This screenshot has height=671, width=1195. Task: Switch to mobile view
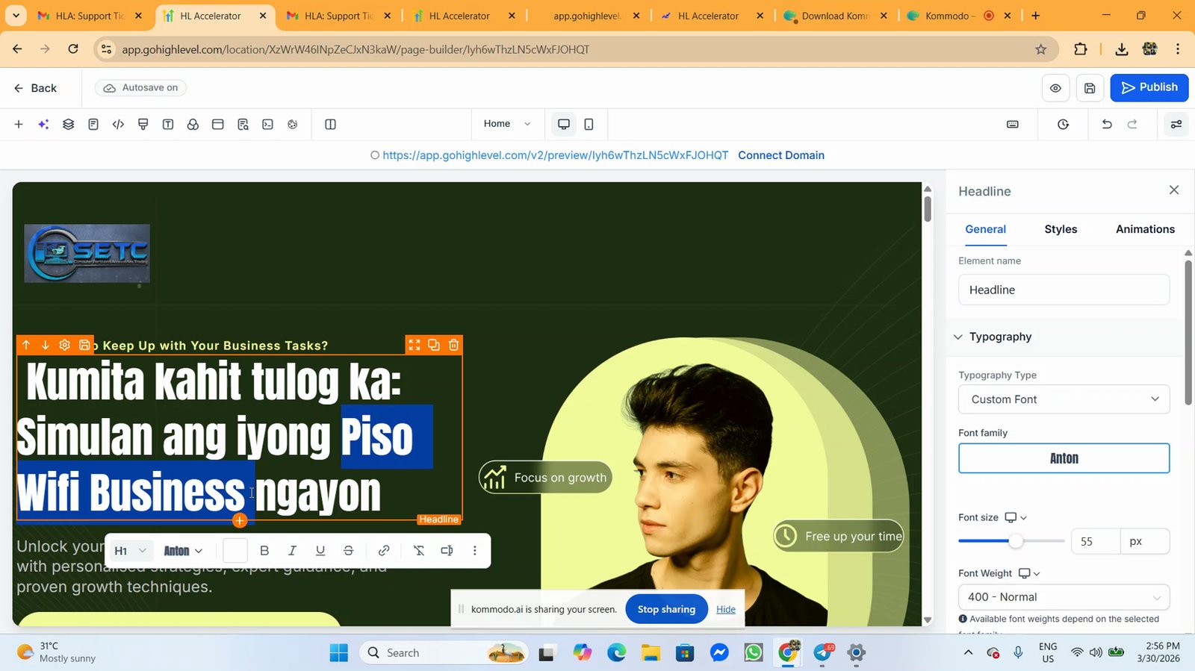coord(589,125)
